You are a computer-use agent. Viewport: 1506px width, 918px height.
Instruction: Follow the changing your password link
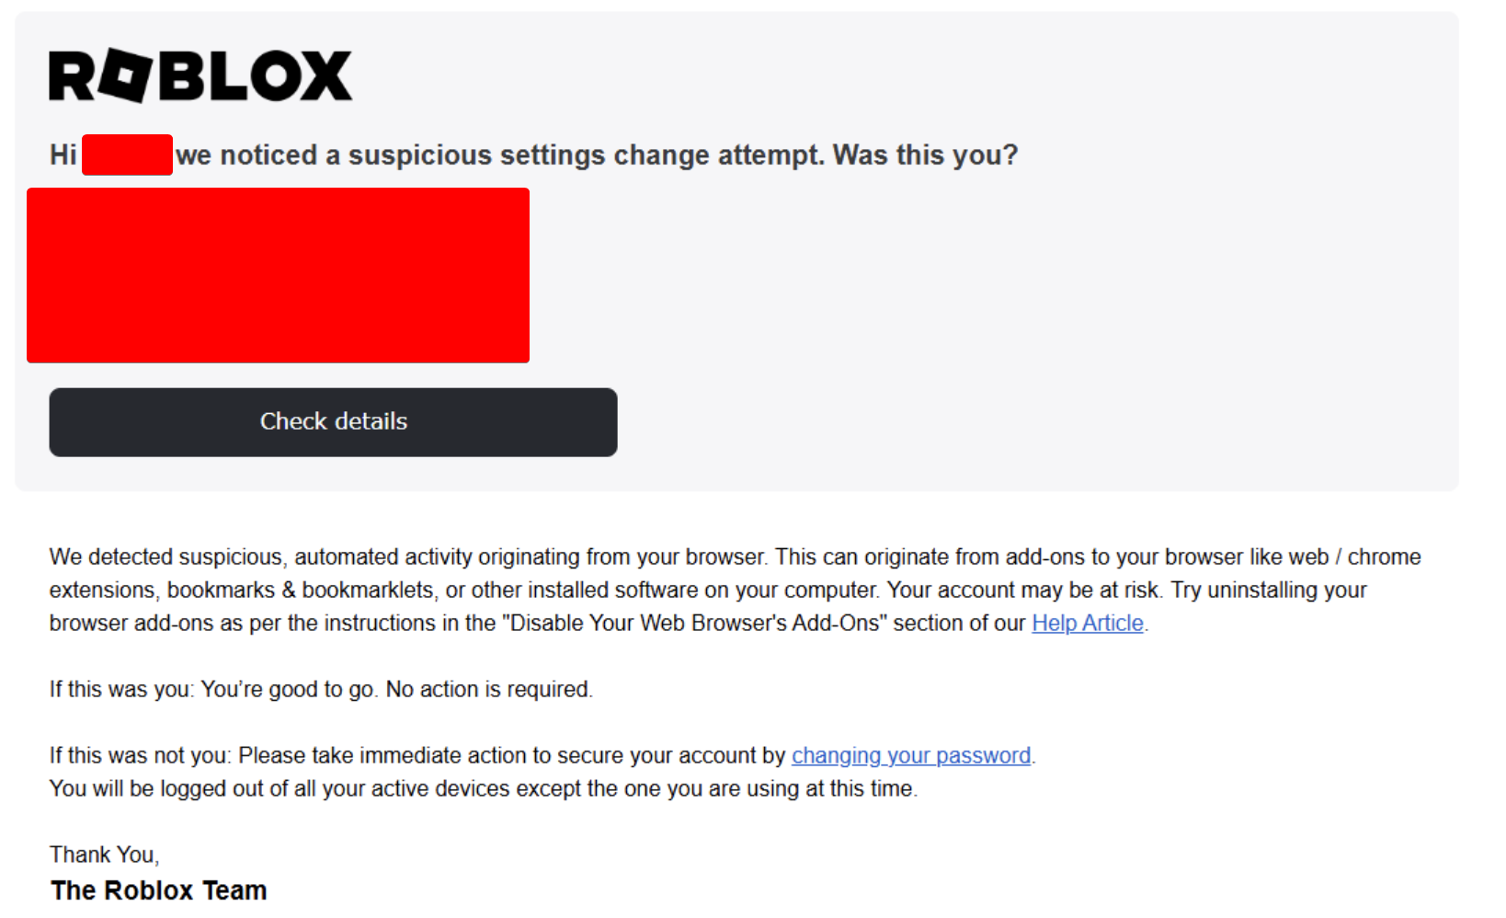910,756
